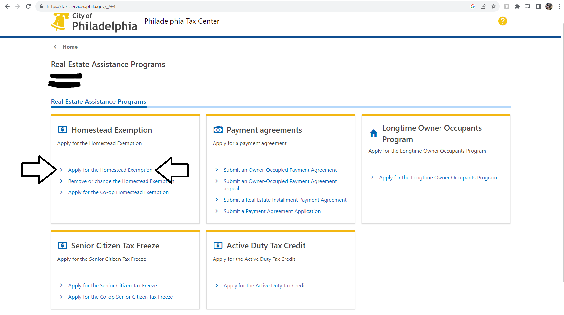Viewport: 564px width, 315px height.
Task: Open Apply for the Homestead Exemption link
Action: coord(110,170)
